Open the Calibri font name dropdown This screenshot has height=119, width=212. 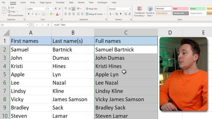[45, 9]
